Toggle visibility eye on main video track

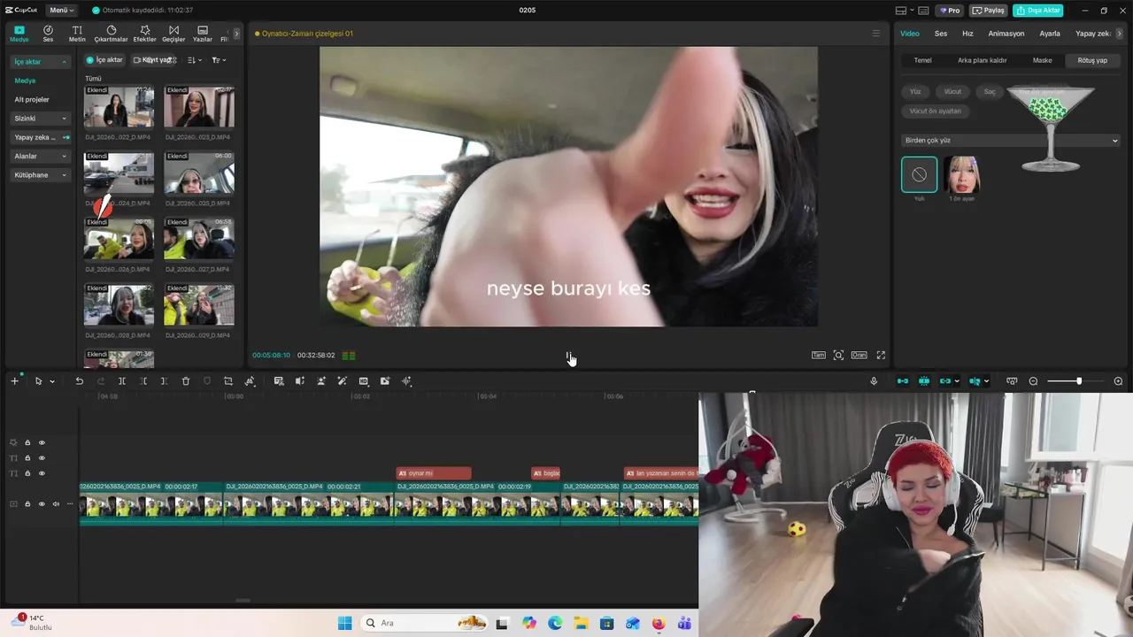(42, 504)
